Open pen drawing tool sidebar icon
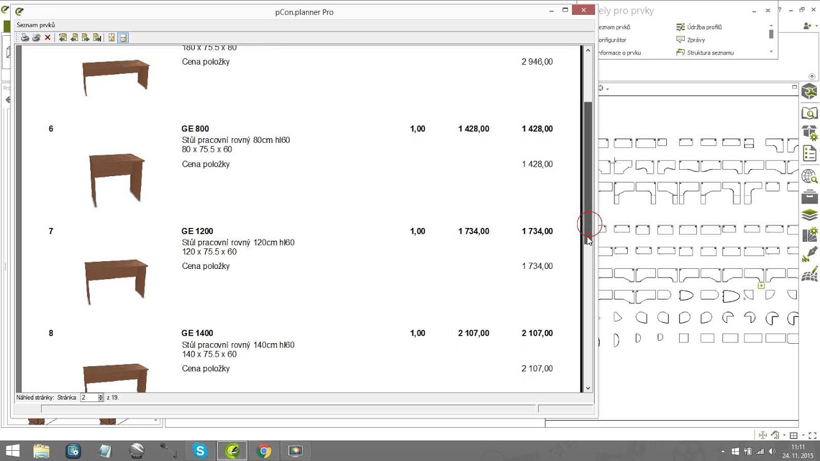Image resolution: width=820 pixels, height=461 pixels. point(810,254)
